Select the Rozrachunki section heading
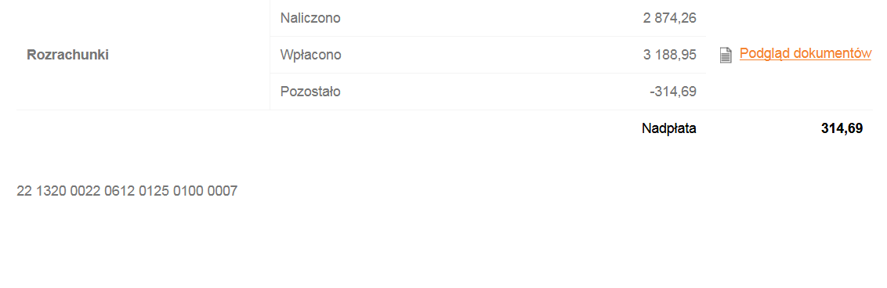Image resolution: width=887 pixels, height=288 pixels. tap(68, 56)
